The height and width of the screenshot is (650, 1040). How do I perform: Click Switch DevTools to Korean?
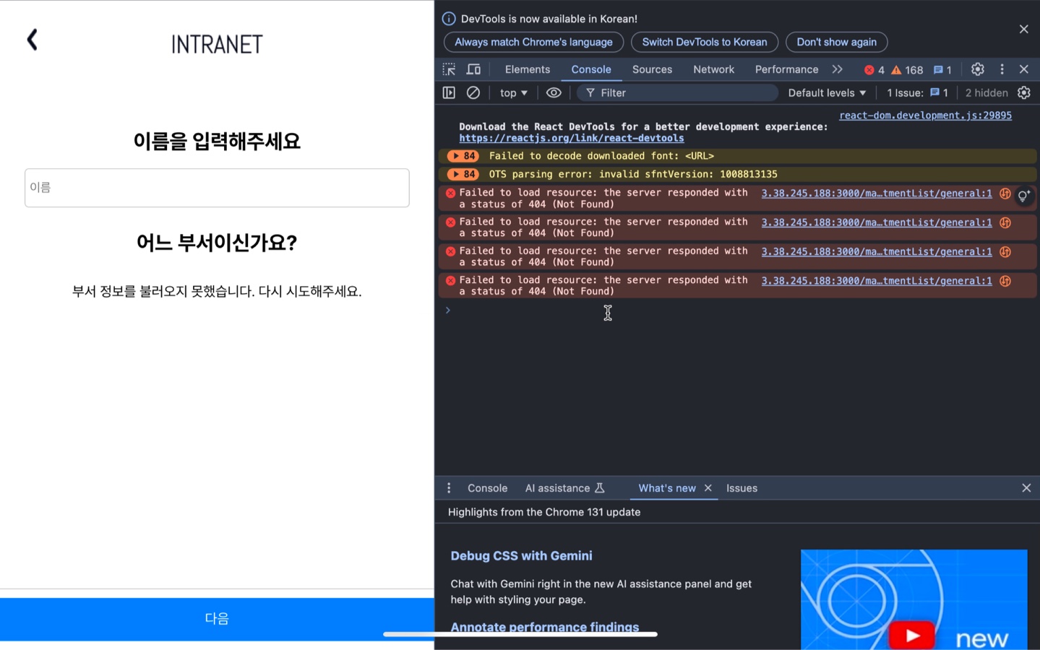point(705,42)
